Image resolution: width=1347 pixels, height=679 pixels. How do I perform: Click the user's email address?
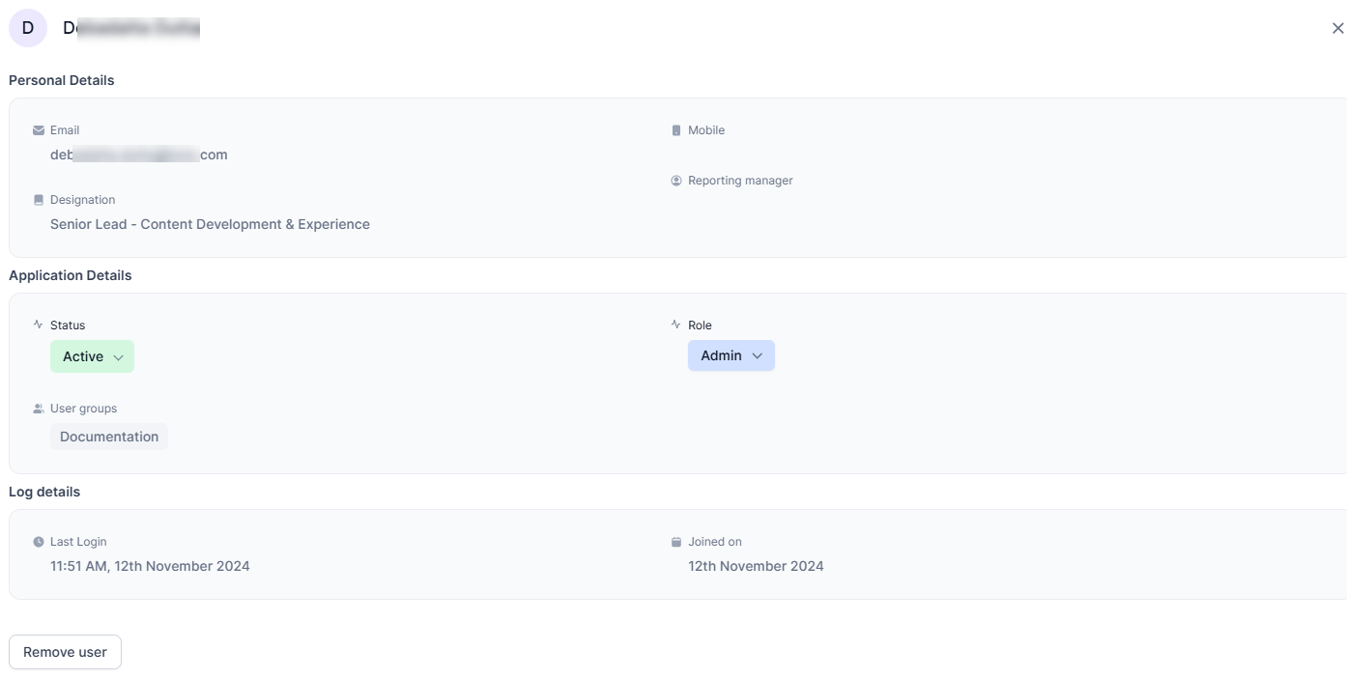pyautogui.click(x=139, y=155)
